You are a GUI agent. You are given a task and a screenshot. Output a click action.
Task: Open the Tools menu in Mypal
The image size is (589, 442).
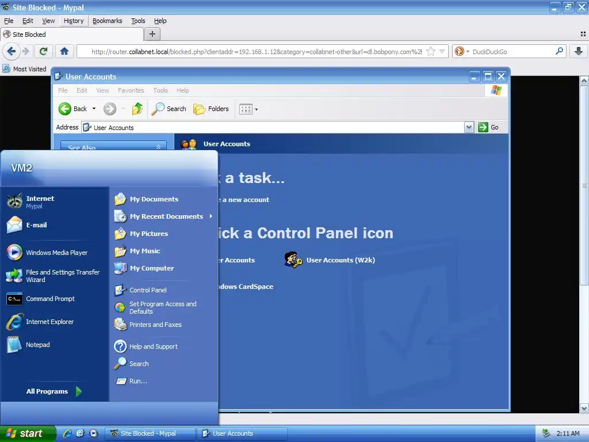tap(138, 21)
